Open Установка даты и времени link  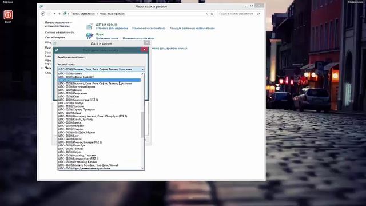click(x=112, y=28)
